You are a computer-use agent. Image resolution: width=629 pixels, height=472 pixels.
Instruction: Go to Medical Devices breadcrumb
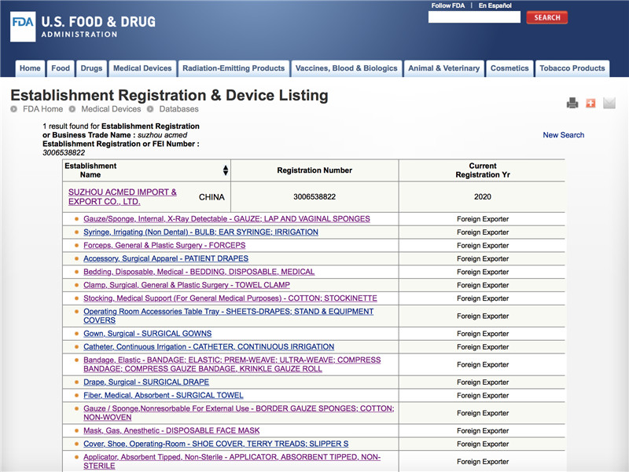pyautogui.click(x=111, y=109)
